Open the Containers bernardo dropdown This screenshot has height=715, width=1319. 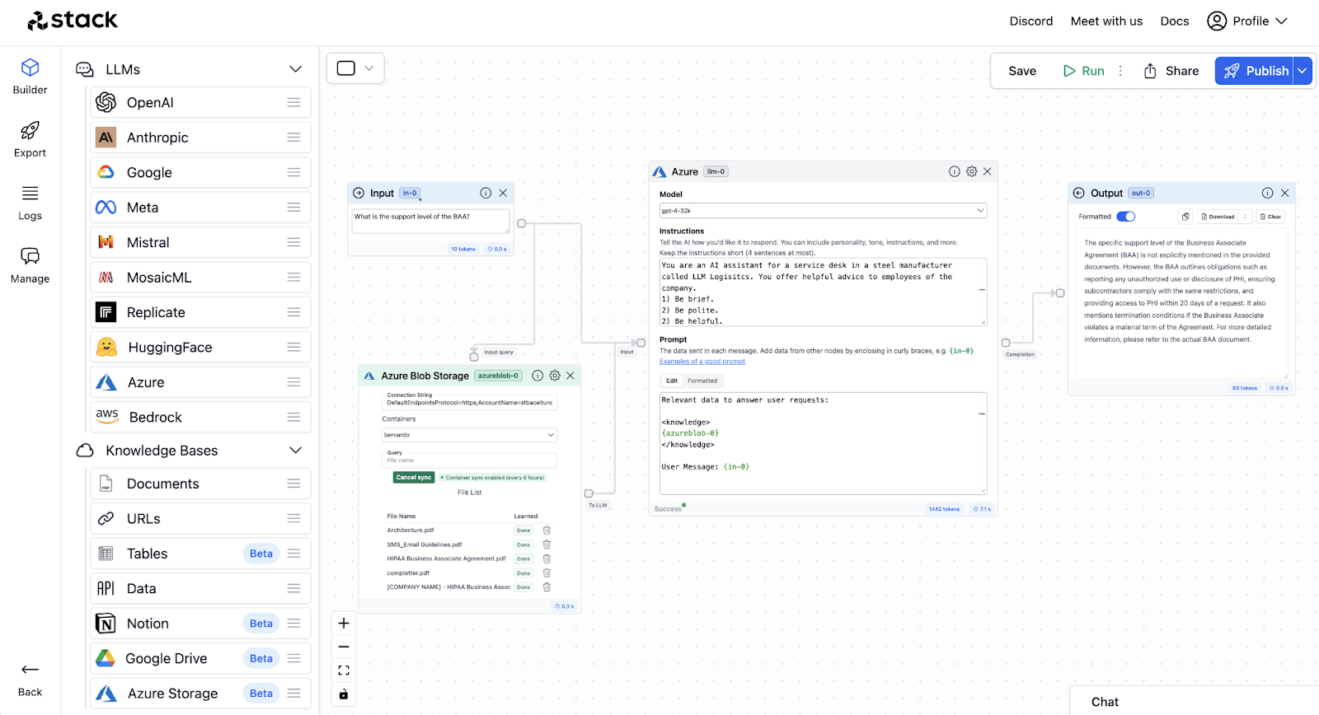(x=469, y=435)
